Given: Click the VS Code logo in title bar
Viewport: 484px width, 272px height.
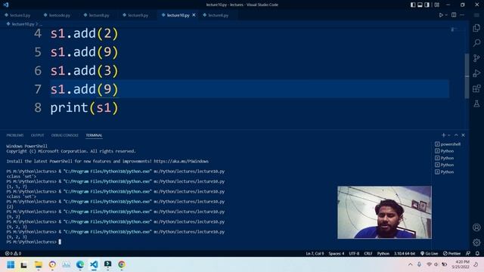Looking at the screenshot, I should [x=6, y=5].
